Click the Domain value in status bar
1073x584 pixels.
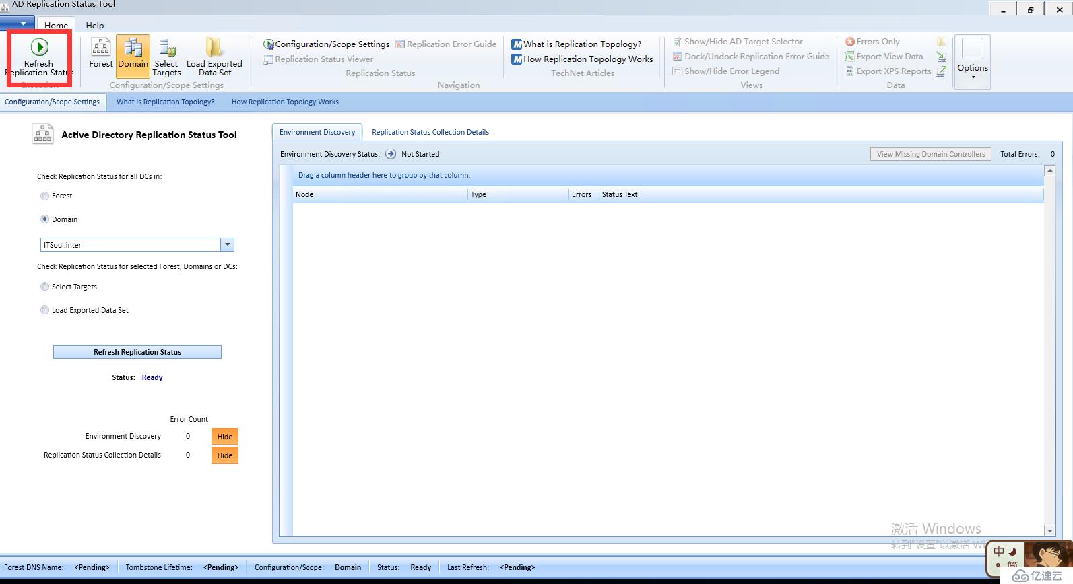(348, 567)
